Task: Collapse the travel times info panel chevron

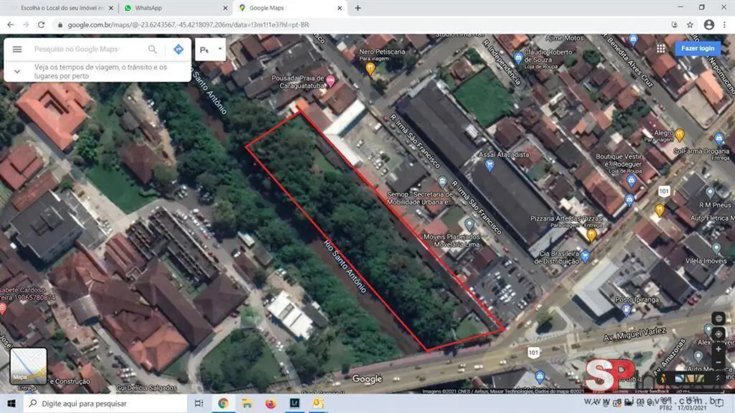Action: 17,71
